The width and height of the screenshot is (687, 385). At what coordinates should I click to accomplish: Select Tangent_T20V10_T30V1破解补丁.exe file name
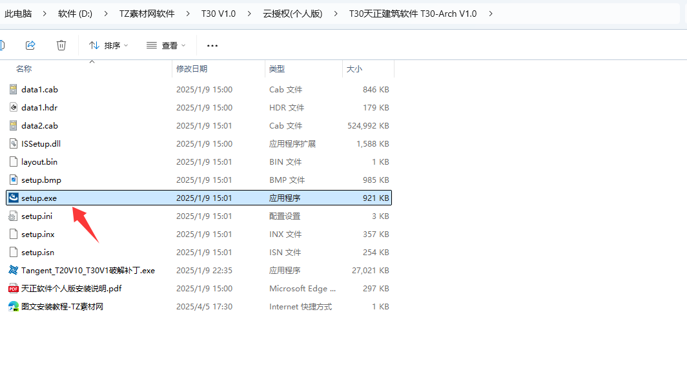pos(88,271)
